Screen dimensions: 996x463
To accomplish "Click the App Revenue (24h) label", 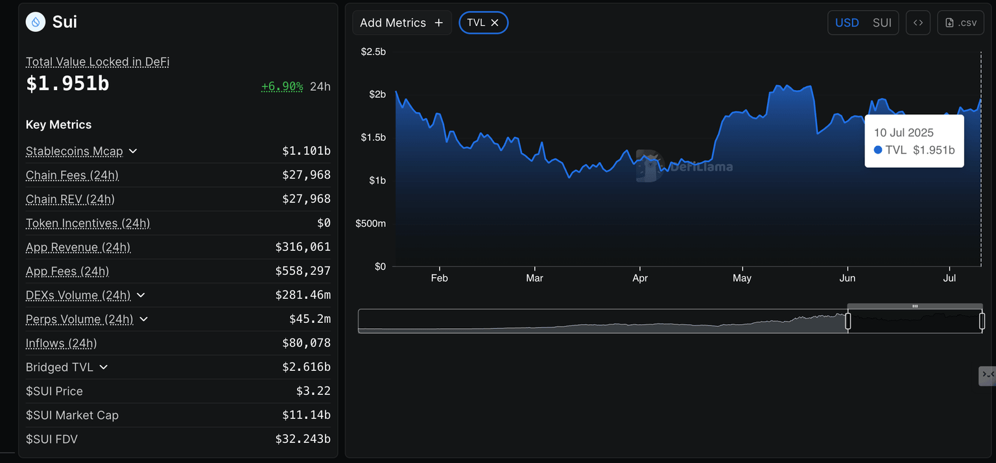I will [x=78, y=247].
